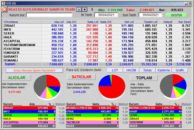Click gray DIGER 935.023 buyers row
The height and width of the screenshot is (130, 194).
tap(29, 126)
